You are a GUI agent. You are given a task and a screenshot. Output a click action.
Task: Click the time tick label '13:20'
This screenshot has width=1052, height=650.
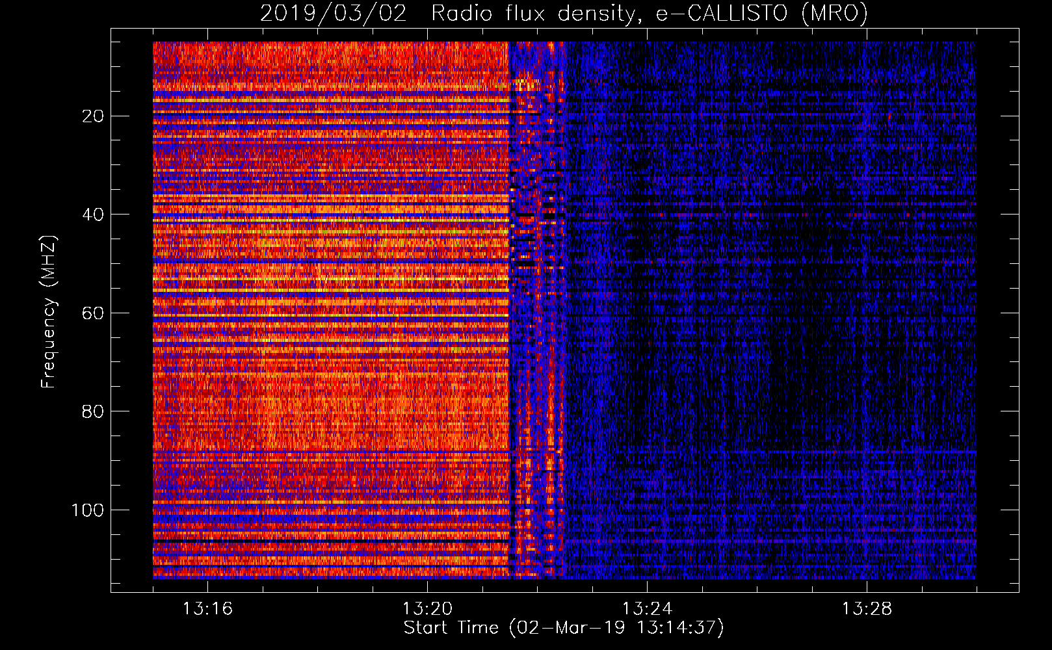tap(427, 609)
